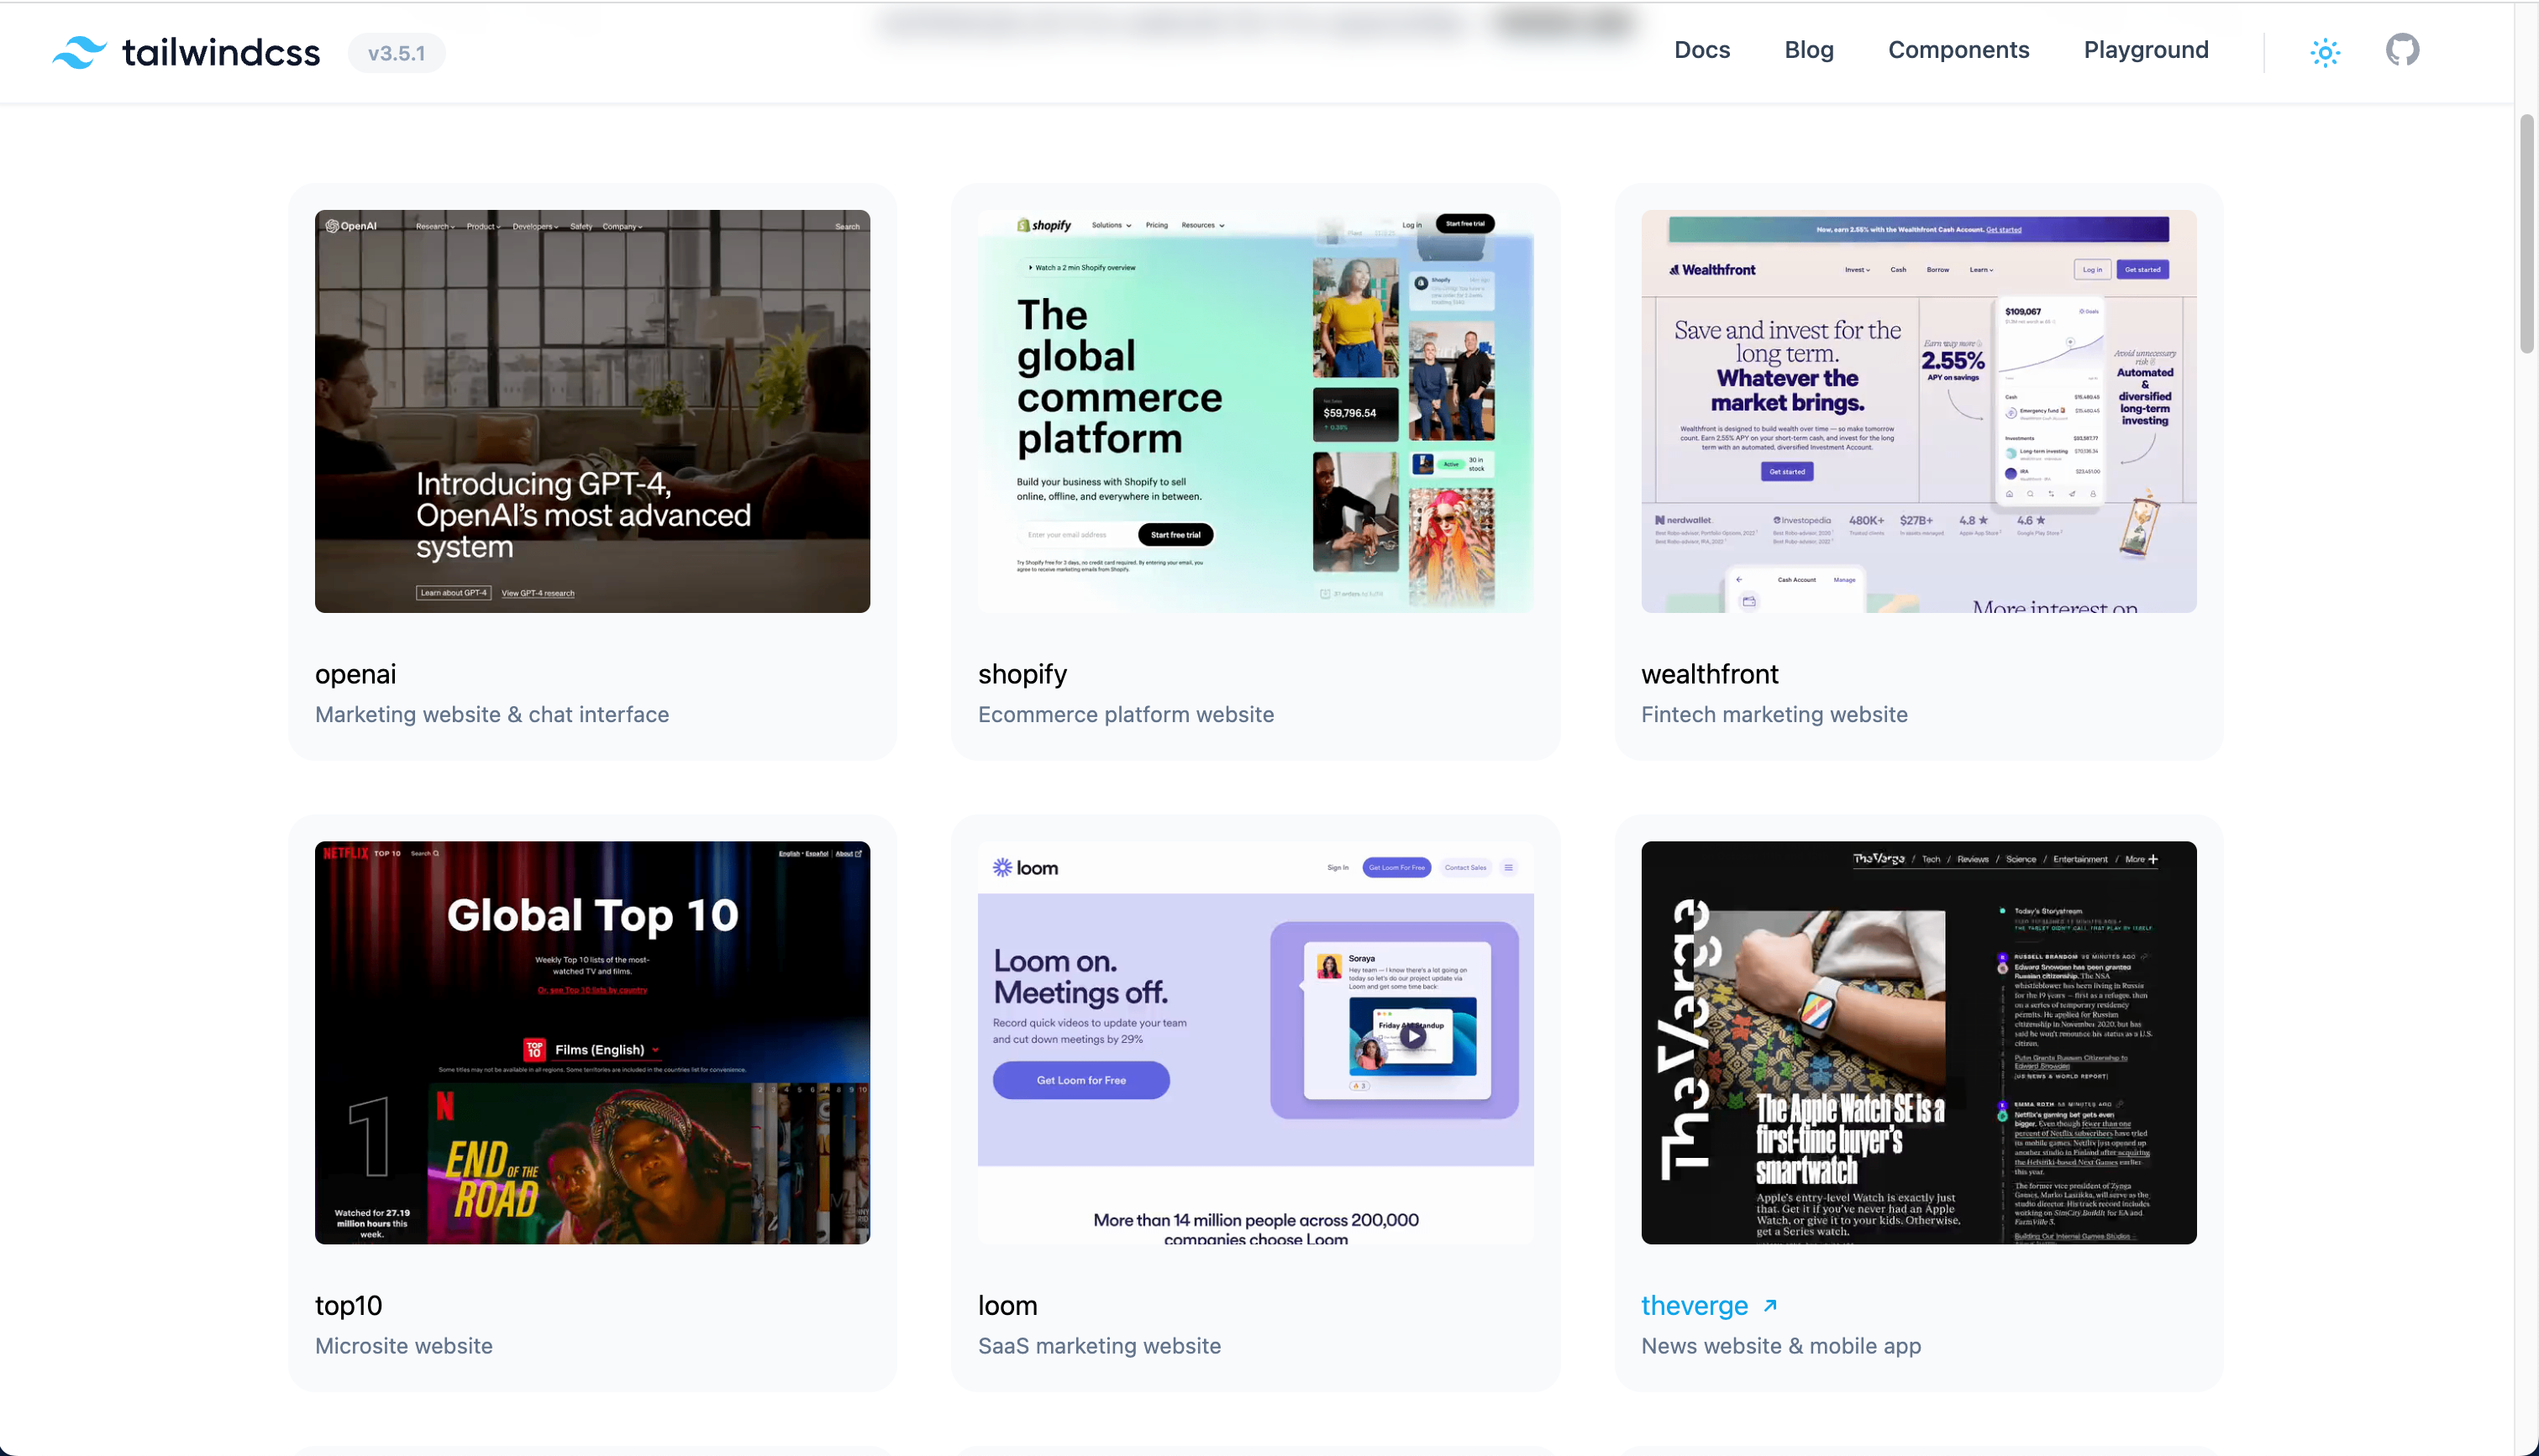
Task: Navigate to Components in the header
Action: (1958, 50)
